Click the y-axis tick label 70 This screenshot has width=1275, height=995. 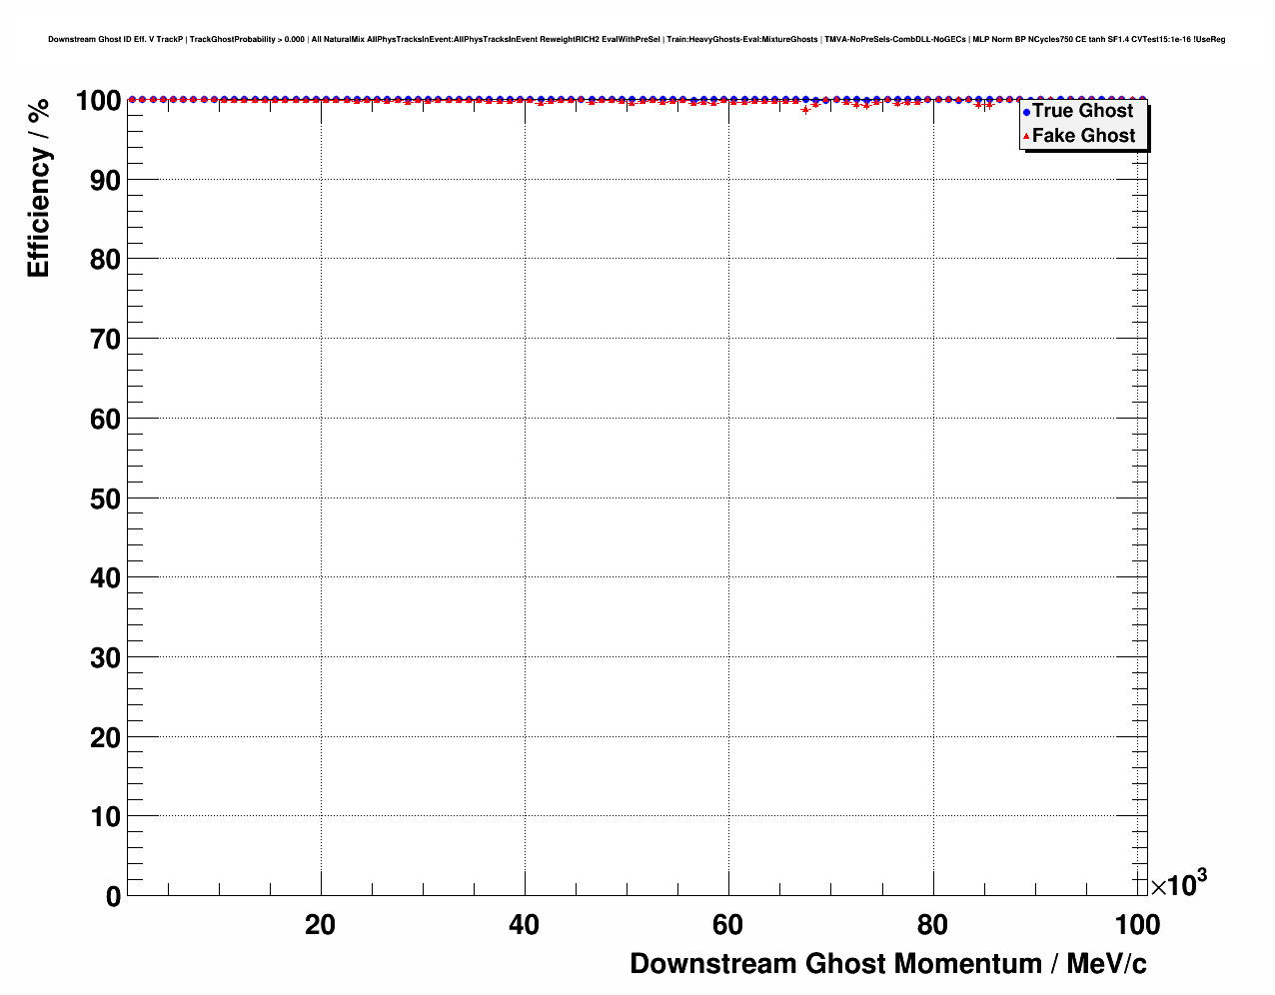[x=105, y=340]
